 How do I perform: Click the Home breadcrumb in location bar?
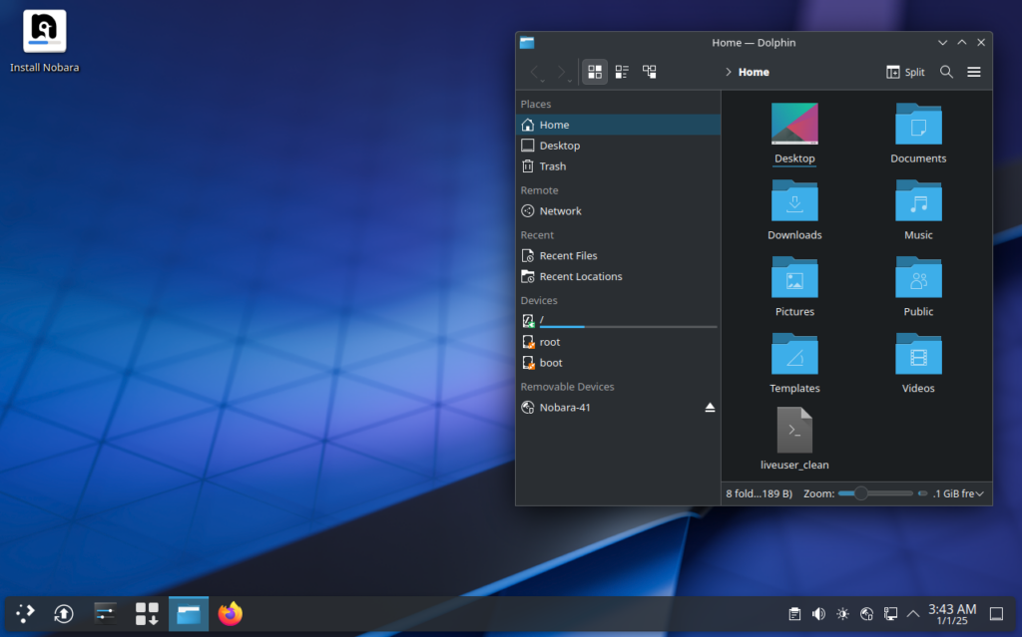coord(754,73)
